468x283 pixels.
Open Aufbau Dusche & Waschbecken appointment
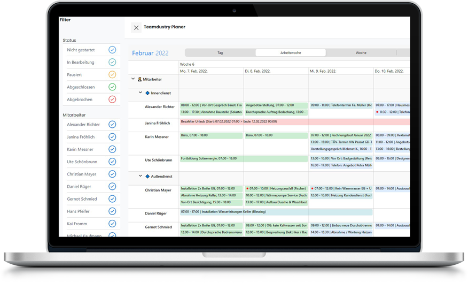coord(276,202)
